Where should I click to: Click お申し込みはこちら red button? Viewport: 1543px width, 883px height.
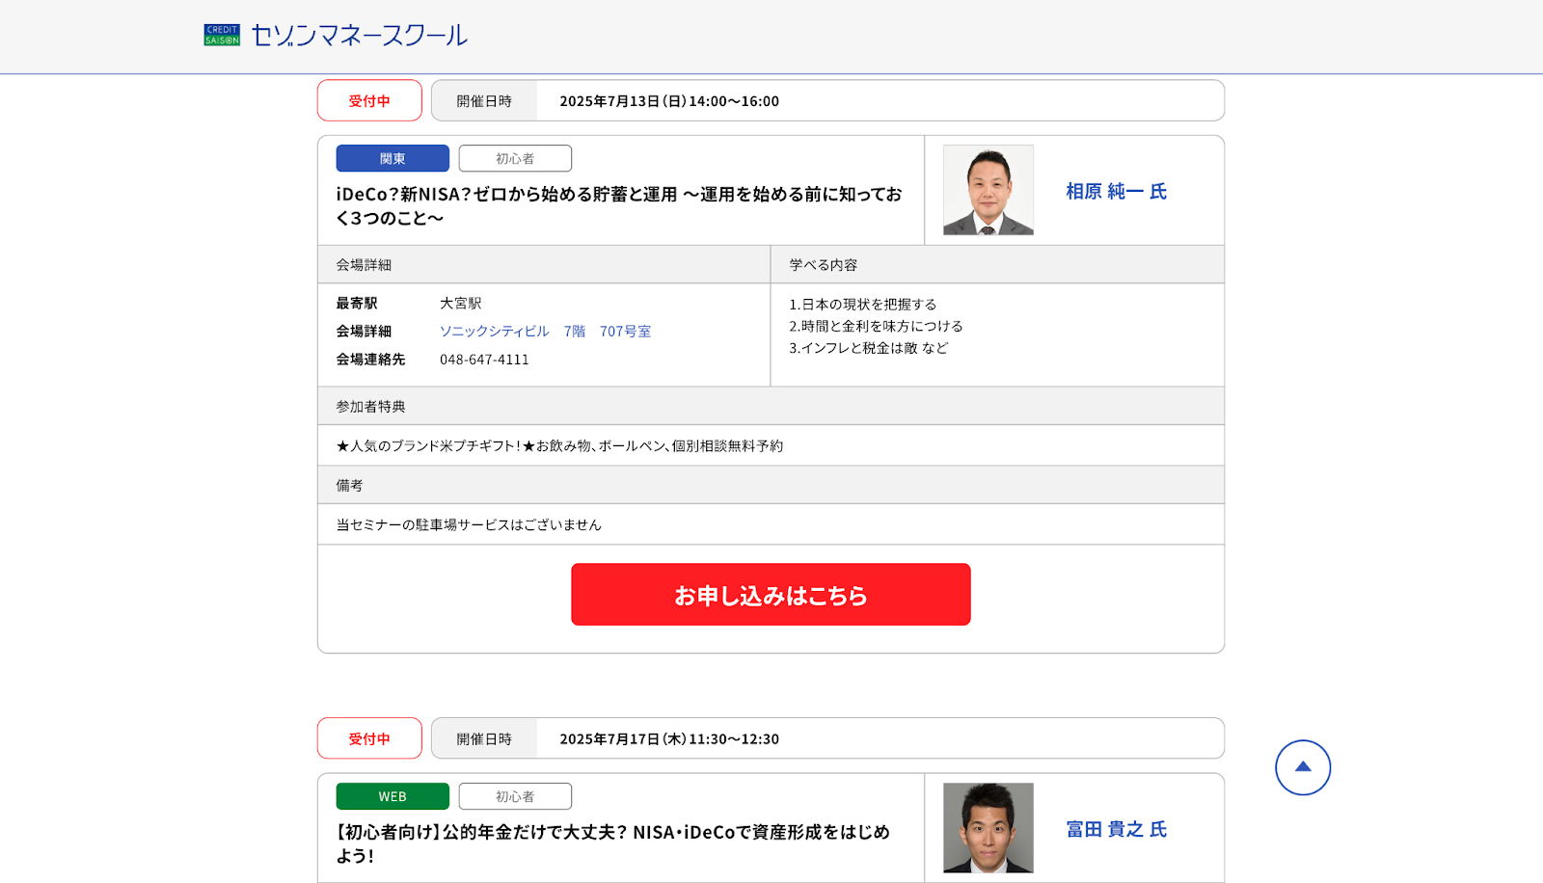coord(771,595)
